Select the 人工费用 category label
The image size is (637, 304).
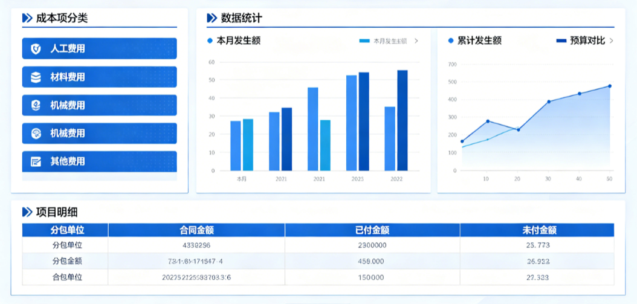[x=68, y=49]
